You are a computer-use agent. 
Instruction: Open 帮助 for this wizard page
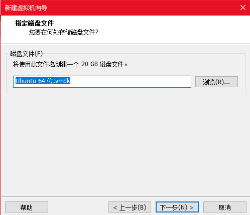click(27, 207)
